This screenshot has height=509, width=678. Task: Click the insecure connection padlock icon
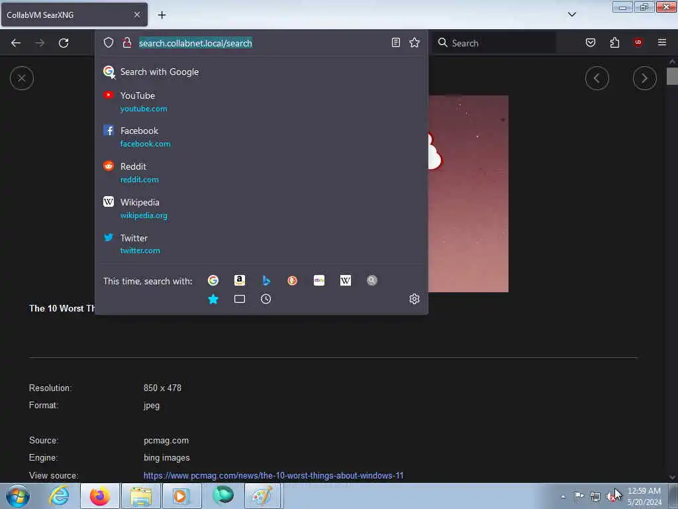click(126, 42)
